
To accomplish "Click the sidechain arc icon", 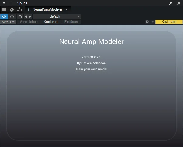I will [x=12, y=16].
